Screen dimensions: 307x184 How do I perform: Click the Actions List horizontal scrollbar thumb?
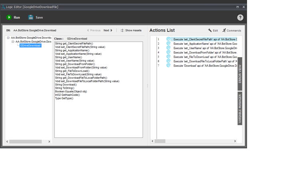[160, 141]
